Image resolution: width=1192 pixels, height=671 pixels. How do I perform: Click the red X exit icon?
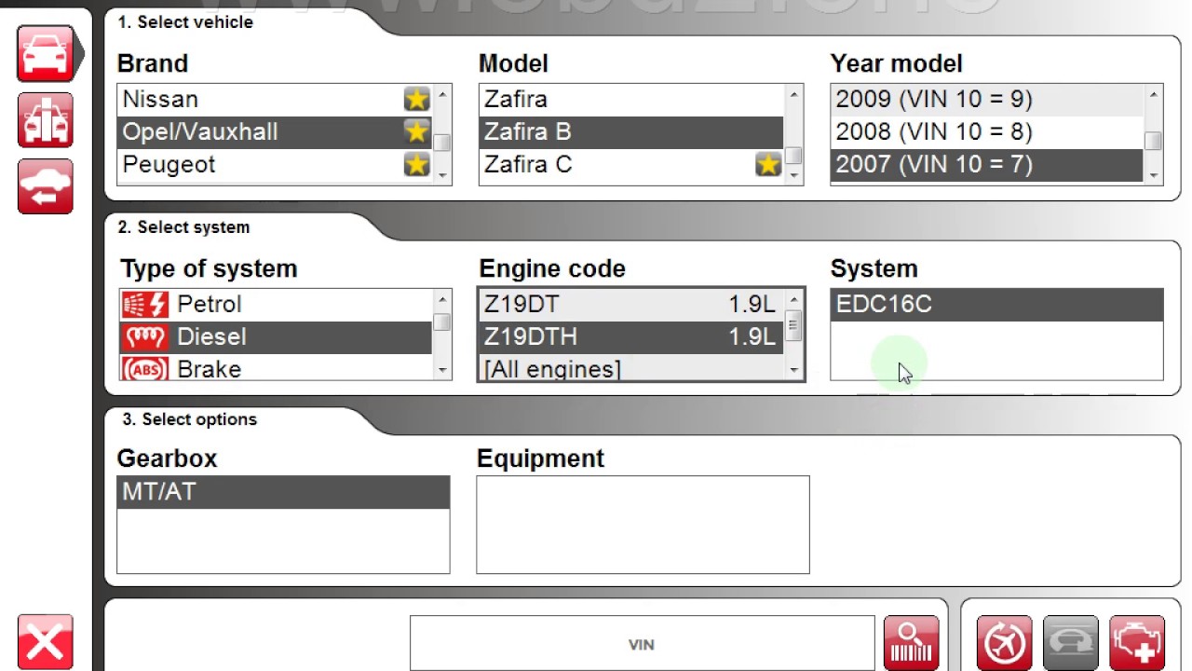[x=45, y=642]
